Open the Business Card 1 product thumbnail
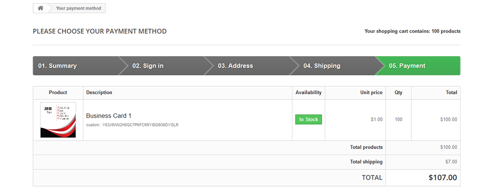This screenshot has height=192, width=493. [x=58, y=120]
